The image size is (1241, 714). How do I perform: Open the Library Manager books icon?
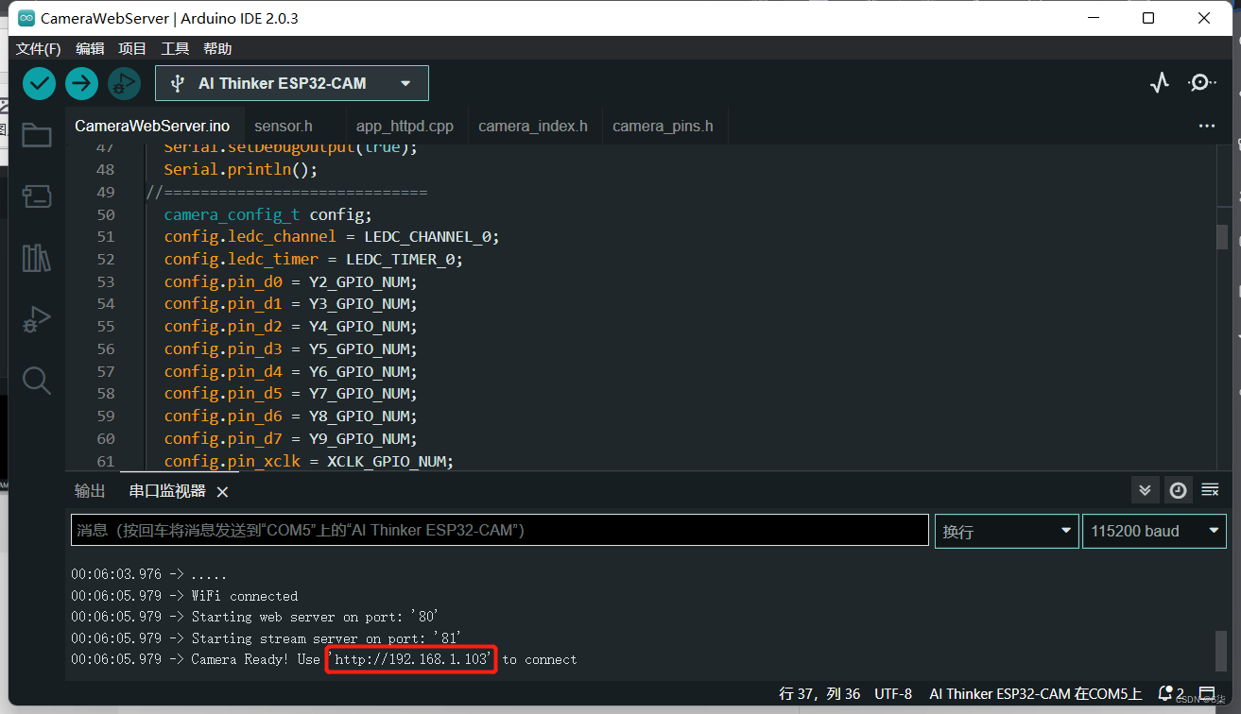(x=37, y=258)
